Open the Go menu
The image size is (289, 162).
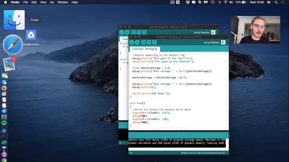coord(52,2)
